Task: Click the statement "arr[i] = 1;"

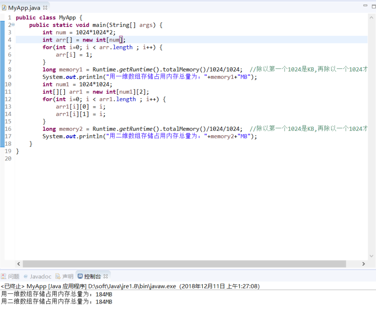Action: pyautogui.click(x=74, y=55)
